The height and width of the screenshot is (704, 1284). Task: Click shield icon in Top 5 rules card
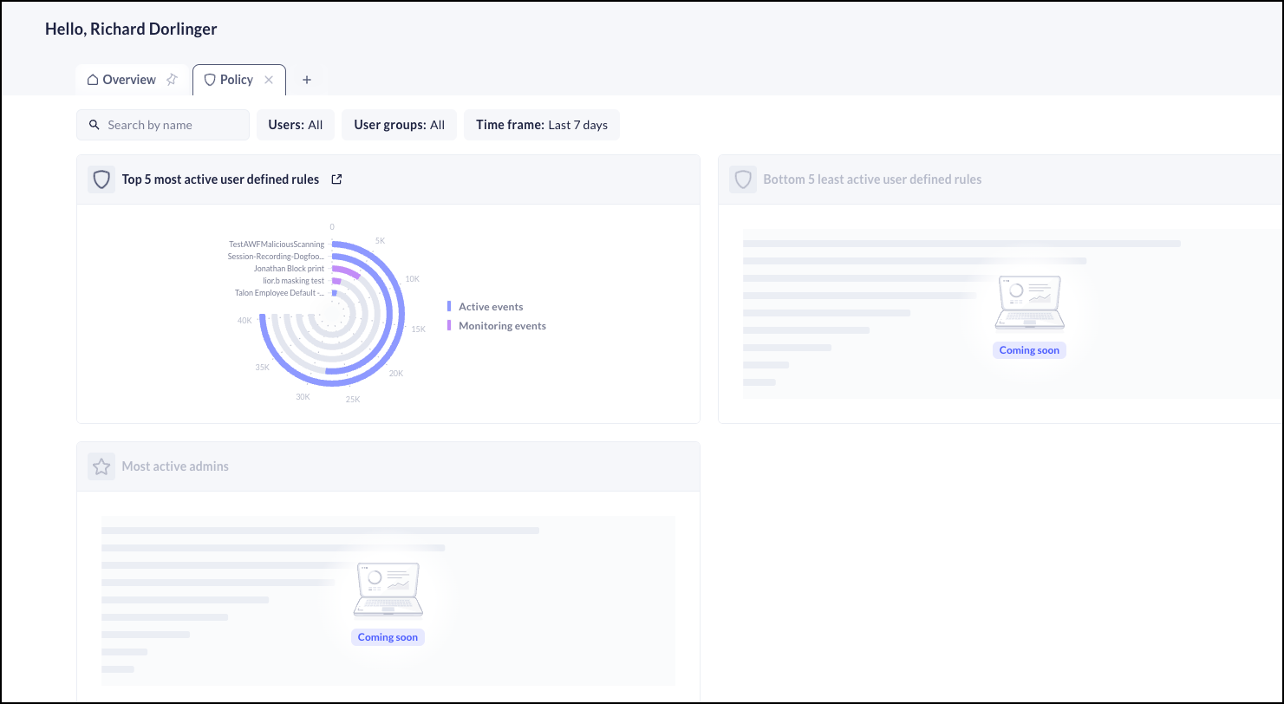[x=101, y=179]
